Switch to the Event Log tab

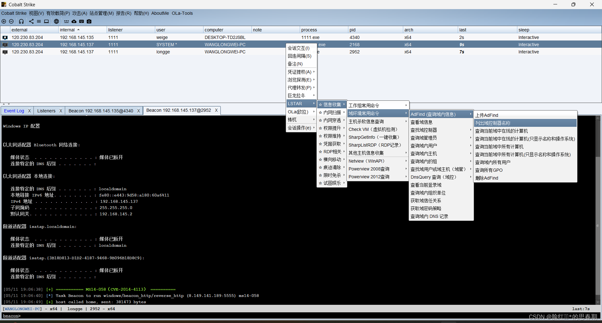pyautogui.click(x=14, y=111)
